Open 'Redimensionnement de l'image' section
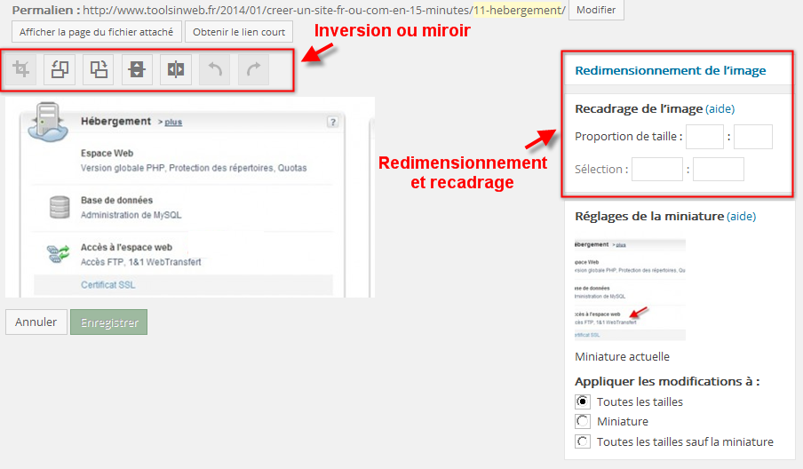The height and width of the screenshot is (469, 803). (670, 70)
